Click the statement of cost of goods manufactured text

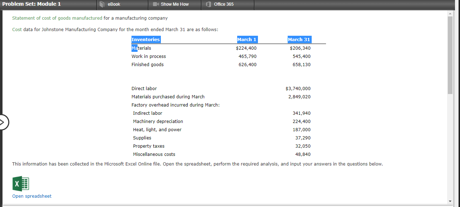(57, 18)
